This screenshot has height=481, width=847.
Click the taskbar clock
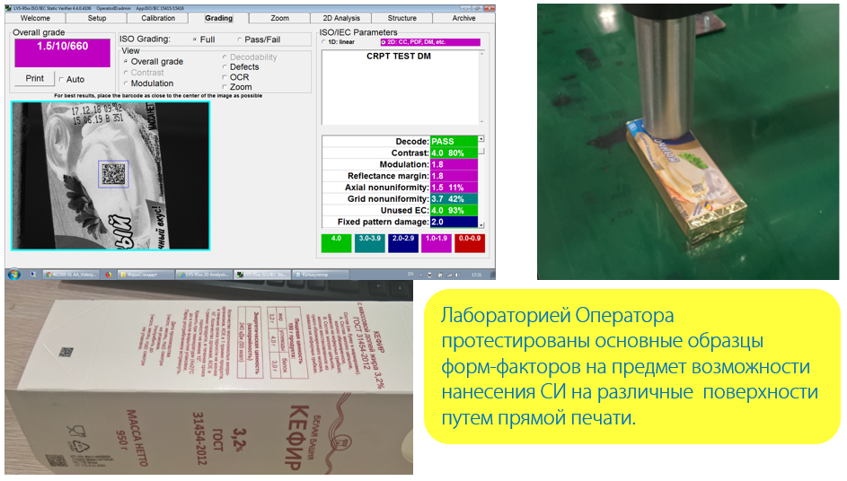[476, 275]
